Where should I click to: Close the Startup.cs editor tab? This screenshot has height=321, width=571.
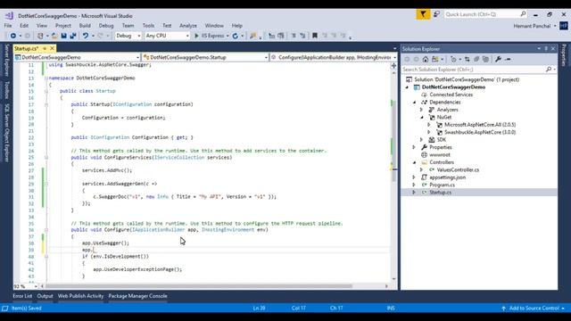52,48
